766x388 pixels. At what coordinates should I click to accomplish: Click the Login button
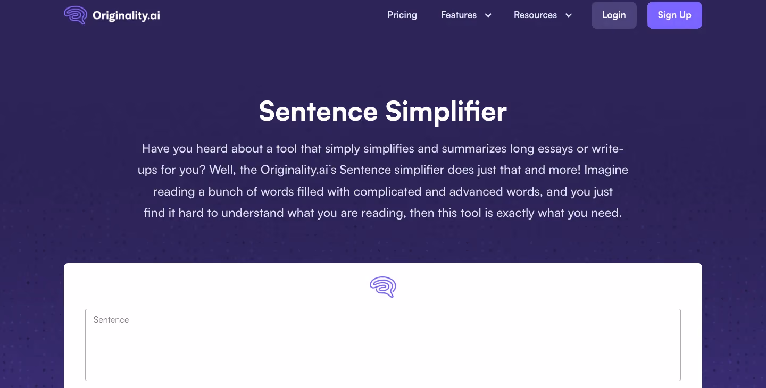click(614, 15)
